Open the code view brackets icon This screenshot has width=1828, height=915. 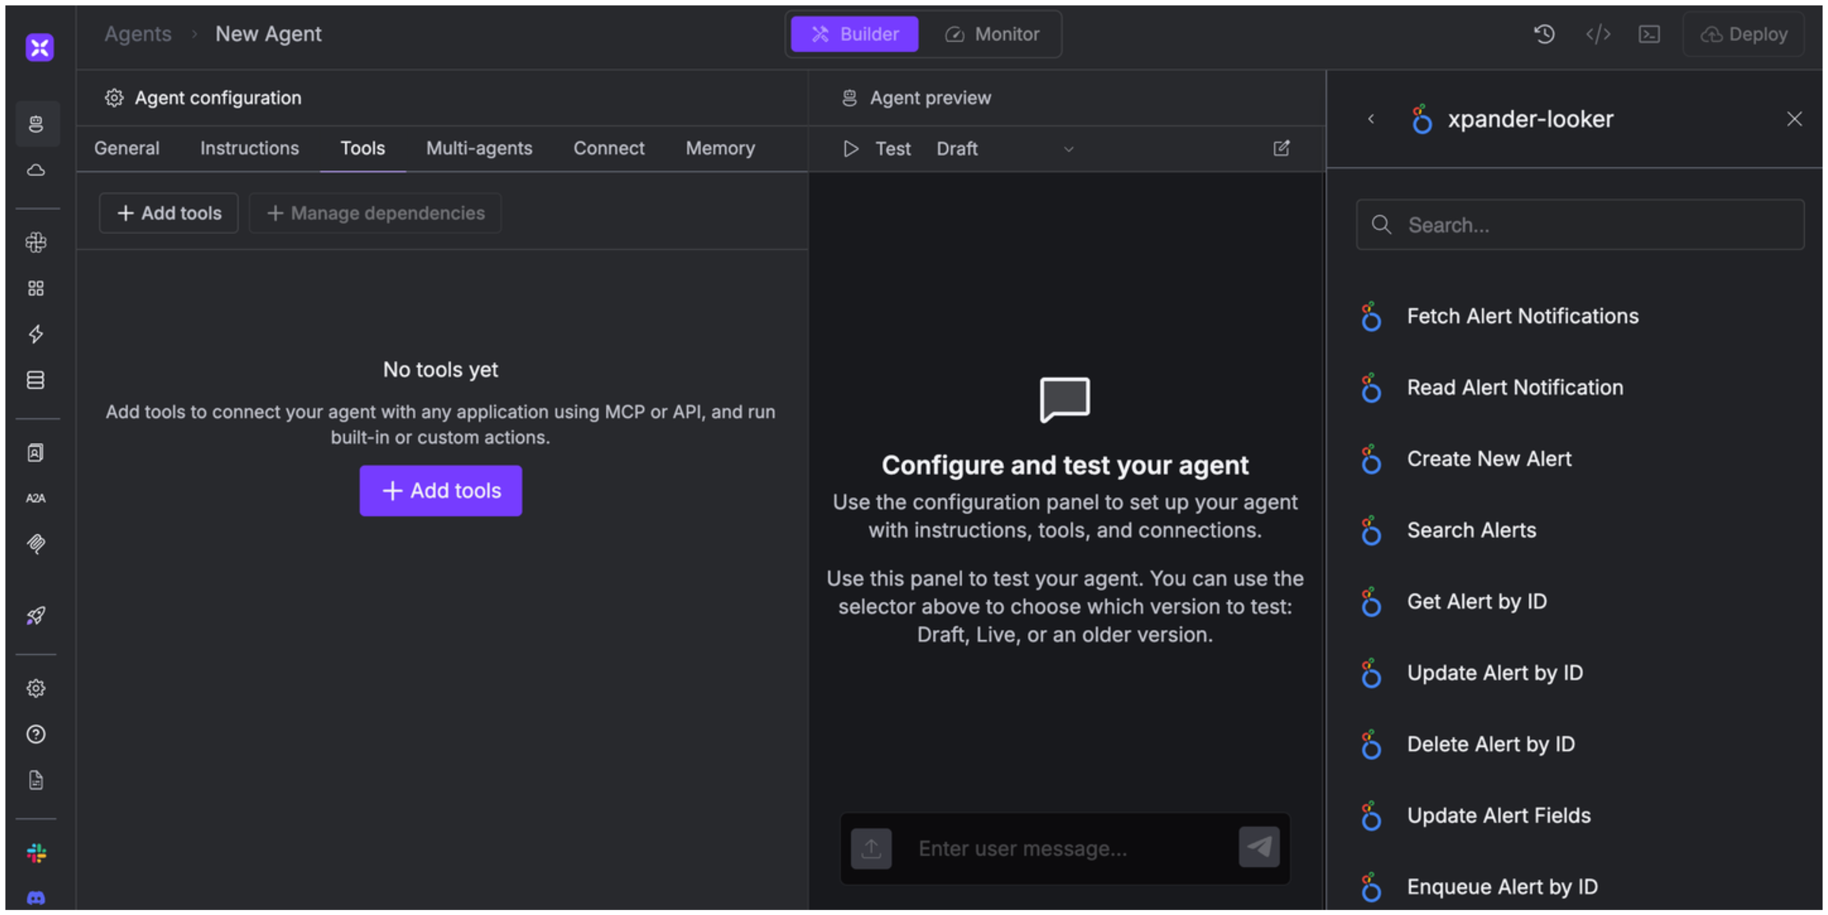pyautogui.click(x=1598, y=34)
